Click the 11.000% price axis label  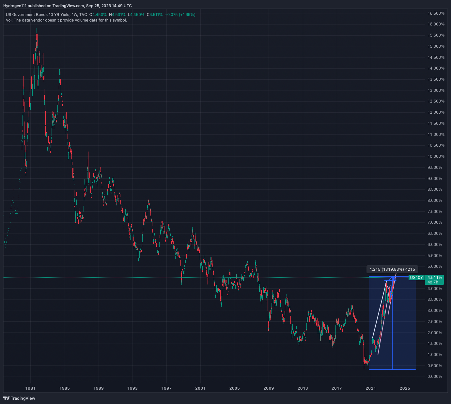436,135
